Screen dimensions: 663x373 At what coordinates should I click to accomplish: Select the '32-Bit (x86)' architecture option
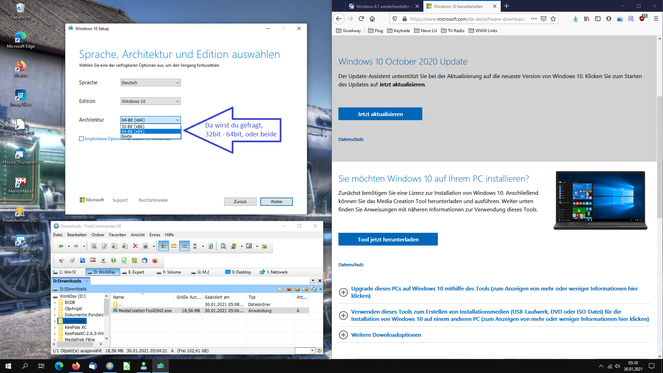pos(133,126)
